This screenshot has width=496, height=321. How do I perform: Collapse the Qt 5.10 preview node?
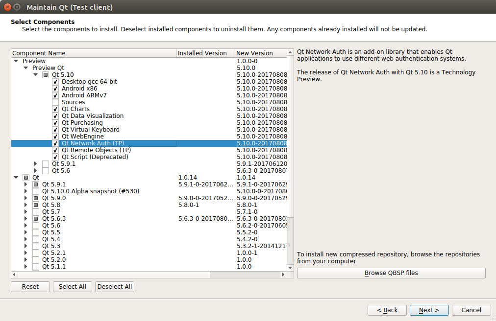click(x=36, y=75)
